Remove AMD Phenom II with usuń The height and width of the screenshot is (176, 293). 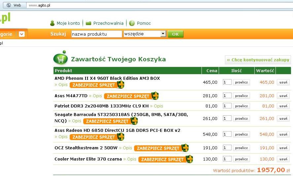[283, 82]
